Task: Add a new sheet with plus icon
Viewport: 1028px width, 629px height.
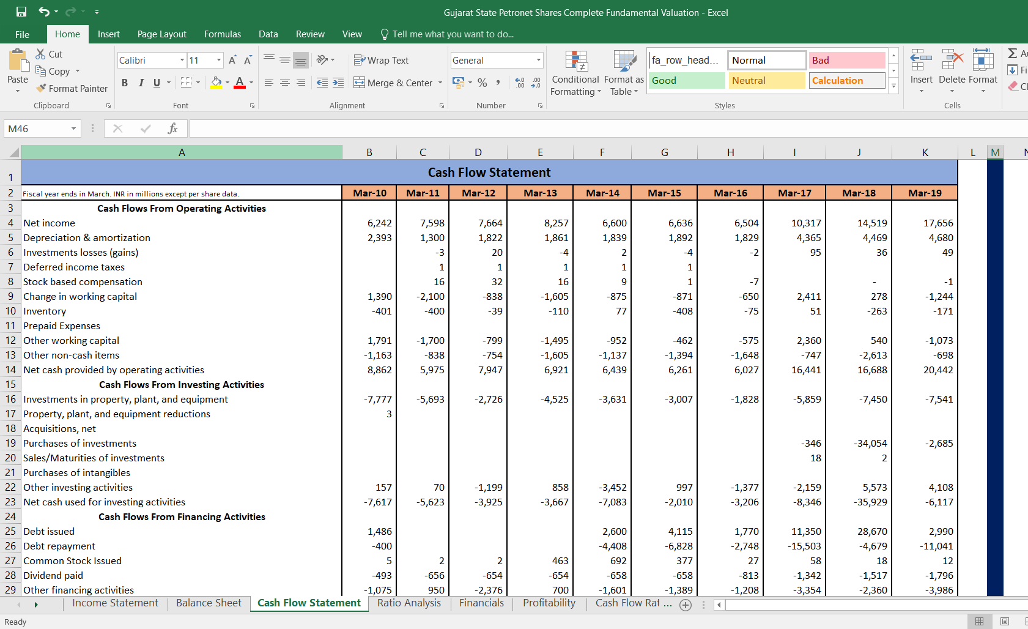Action: (x=686, y=605)
